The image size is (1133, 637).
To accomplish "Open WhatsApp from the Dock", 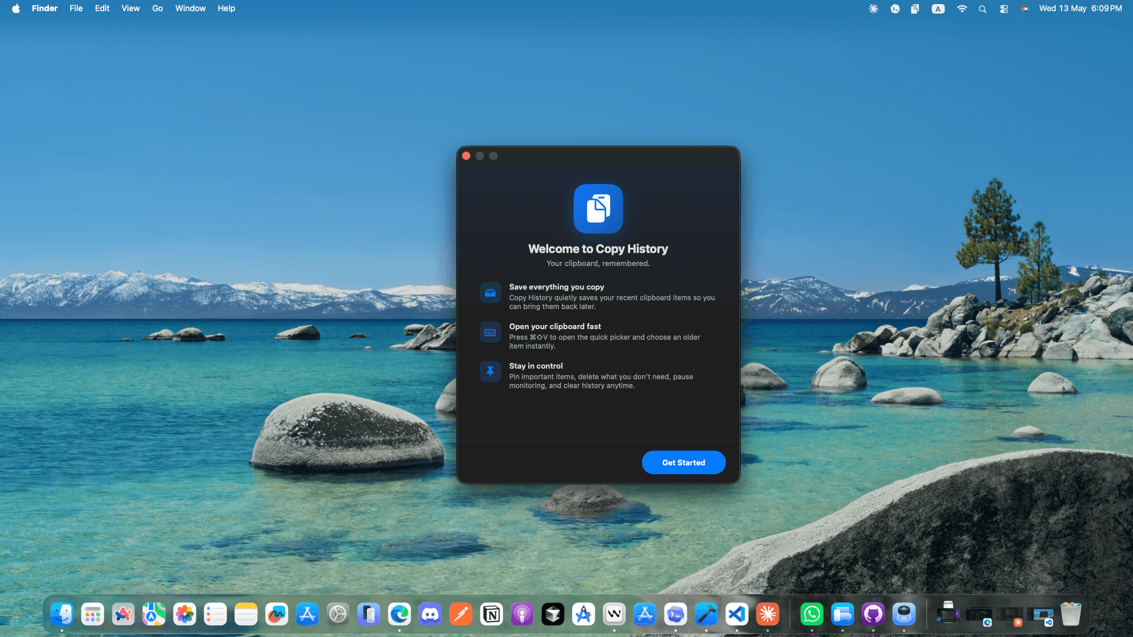I will (x=812, y=615).
